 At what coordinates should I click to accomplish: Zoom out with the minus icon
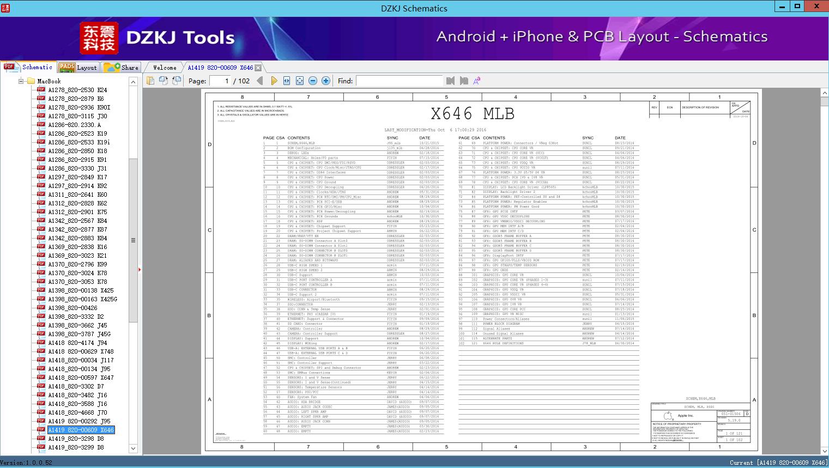pos(313,81)
